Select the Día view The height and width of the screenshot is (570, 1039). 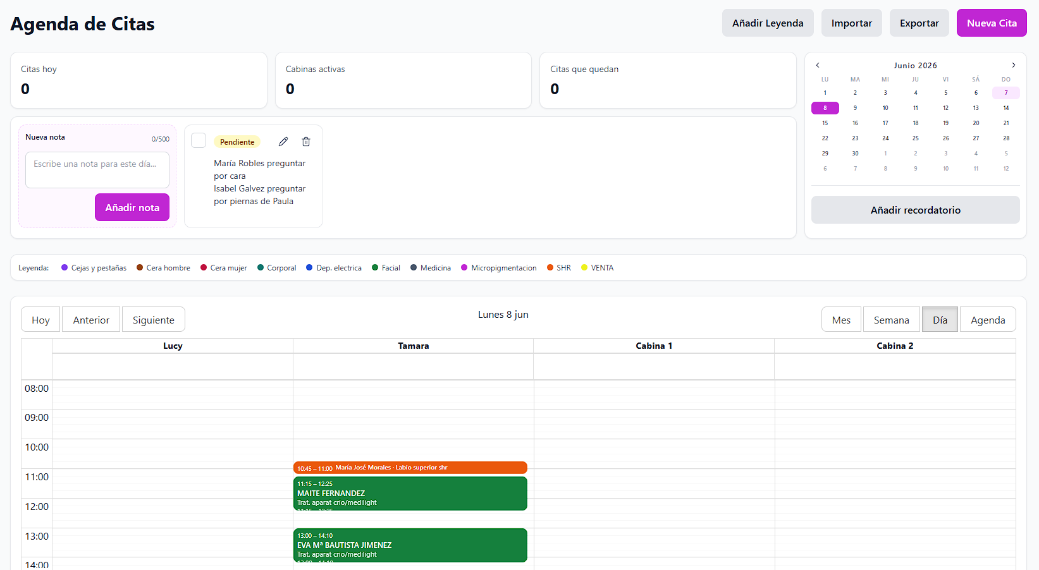940,320
